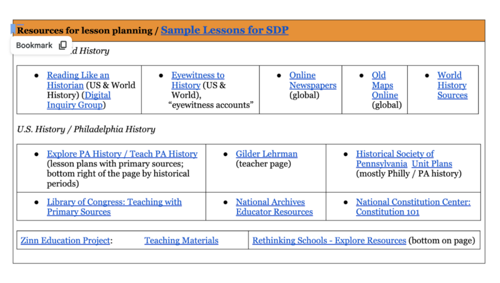The height and width of the screenshot is (283, 500).
Task: Click the Zinn Education Project link
Action: [x=65, y=241]
